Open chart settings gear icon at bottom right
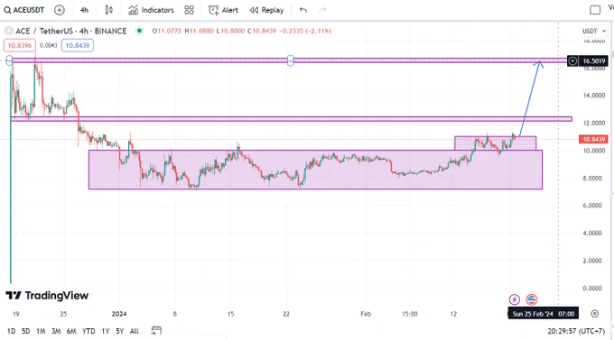The image size is (614, 340). (x=595, y=314)
